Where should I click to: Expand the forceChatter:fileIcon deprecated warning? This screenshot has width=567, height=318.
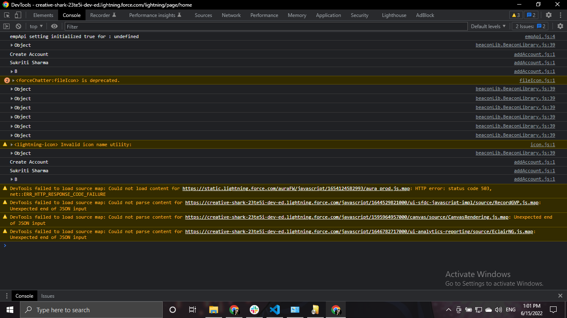[14, 80]
